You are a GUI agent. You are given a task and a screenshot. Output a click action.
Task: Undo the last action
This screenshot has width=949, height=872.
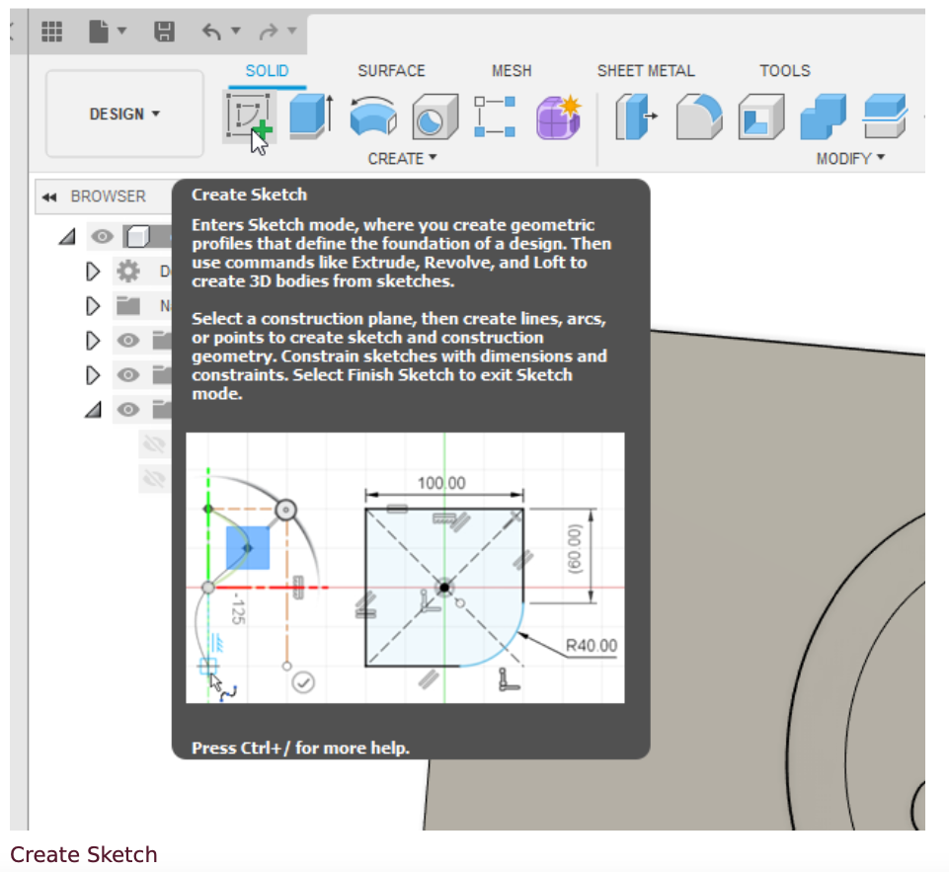click(212, 31)
